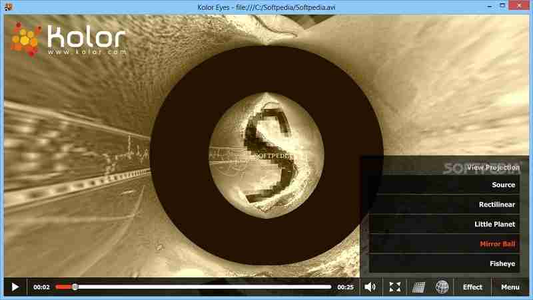Click the grid projection icon

coord(418,287)
